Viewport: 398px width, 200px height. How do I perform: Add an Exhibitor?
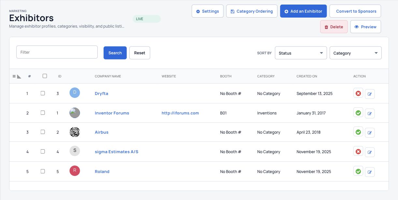point(303,11)
